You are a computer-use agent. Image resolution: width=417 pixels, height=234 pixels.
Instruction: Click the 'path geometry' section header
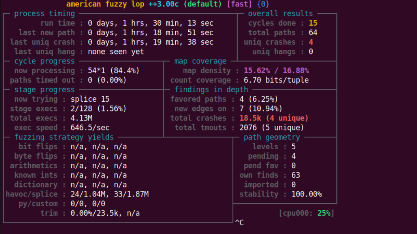pos(272,137)
